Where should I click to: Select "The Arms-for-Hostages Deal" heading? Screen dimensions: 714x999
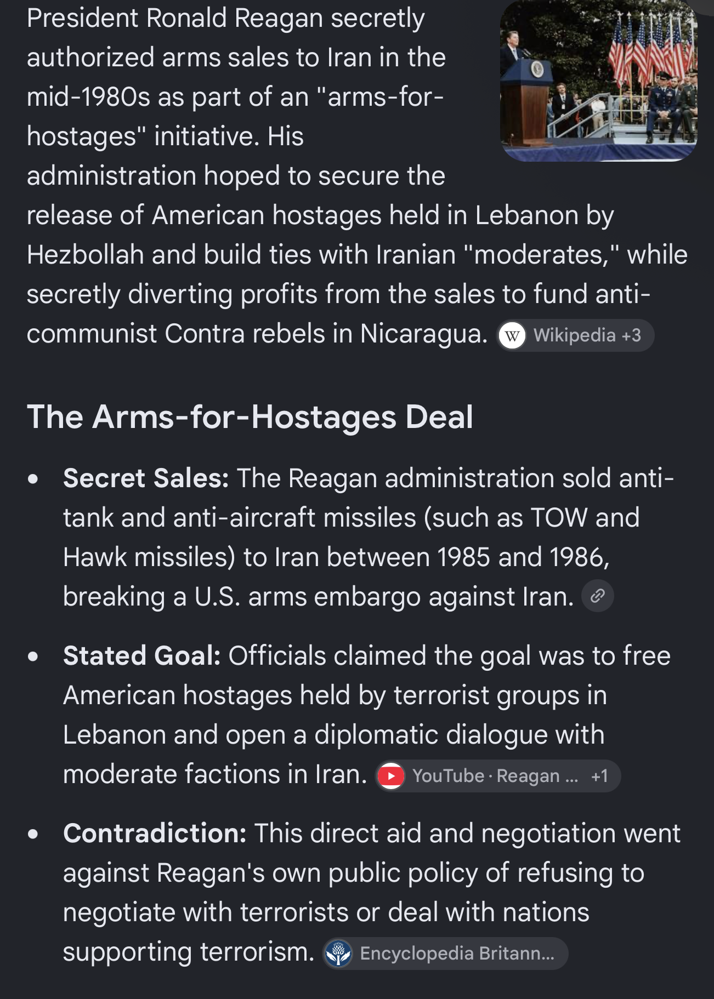[250, 417]
